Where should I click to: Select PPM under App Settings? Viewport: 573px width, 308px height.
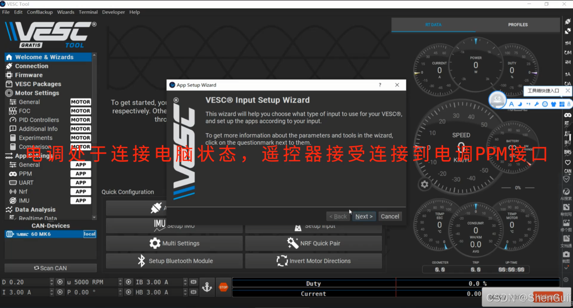48,174
